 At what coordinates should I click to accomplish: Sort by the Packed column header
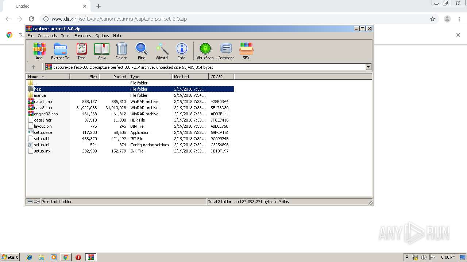[113, 76]
